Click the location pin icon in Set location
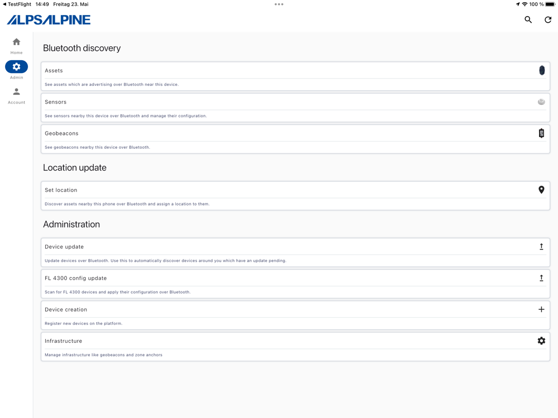 (x=541, y=190)
